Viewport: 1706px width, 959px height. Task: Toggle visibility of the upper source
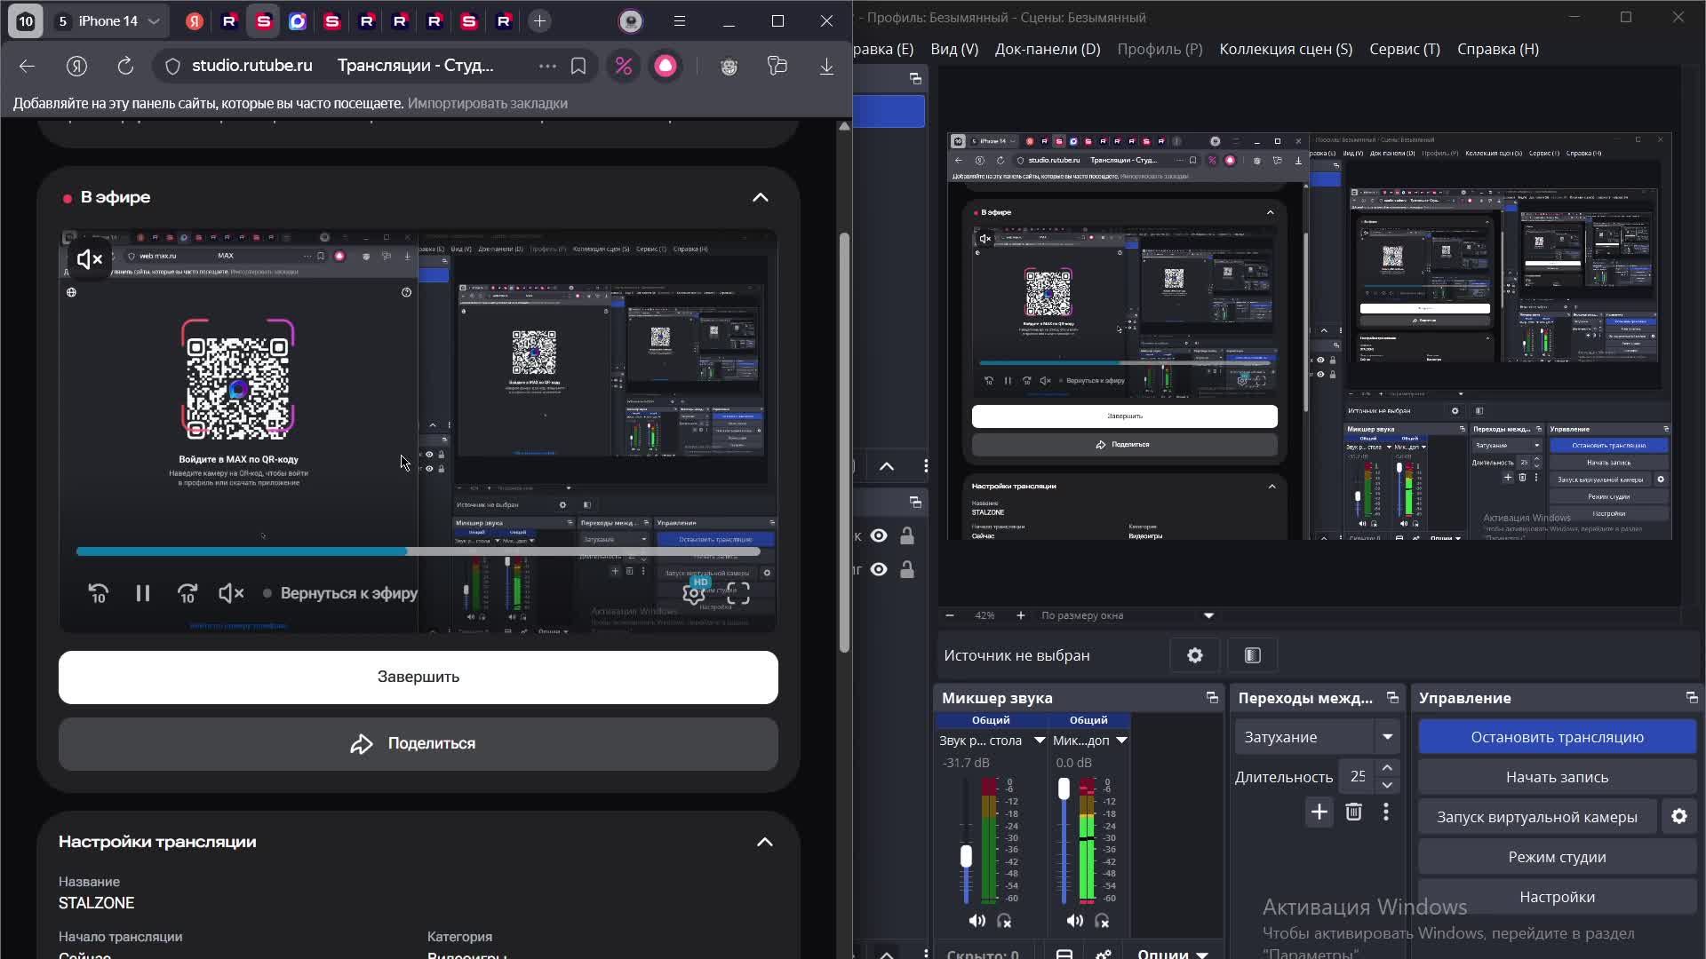(879, 535)
